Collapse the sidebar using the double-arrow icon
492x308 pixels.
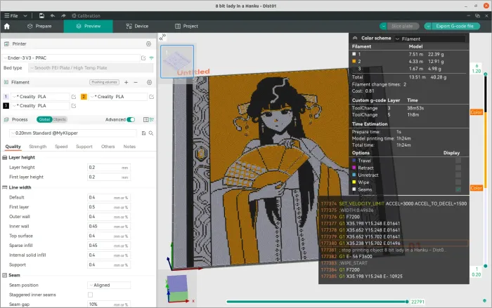[162, 37]
